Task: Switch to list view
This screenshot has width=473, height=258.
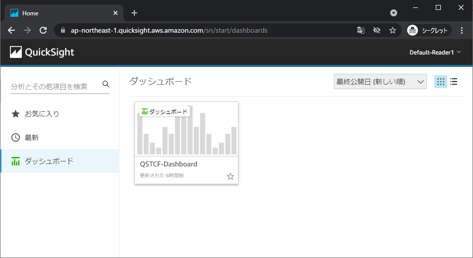Action: pos(454,82)
